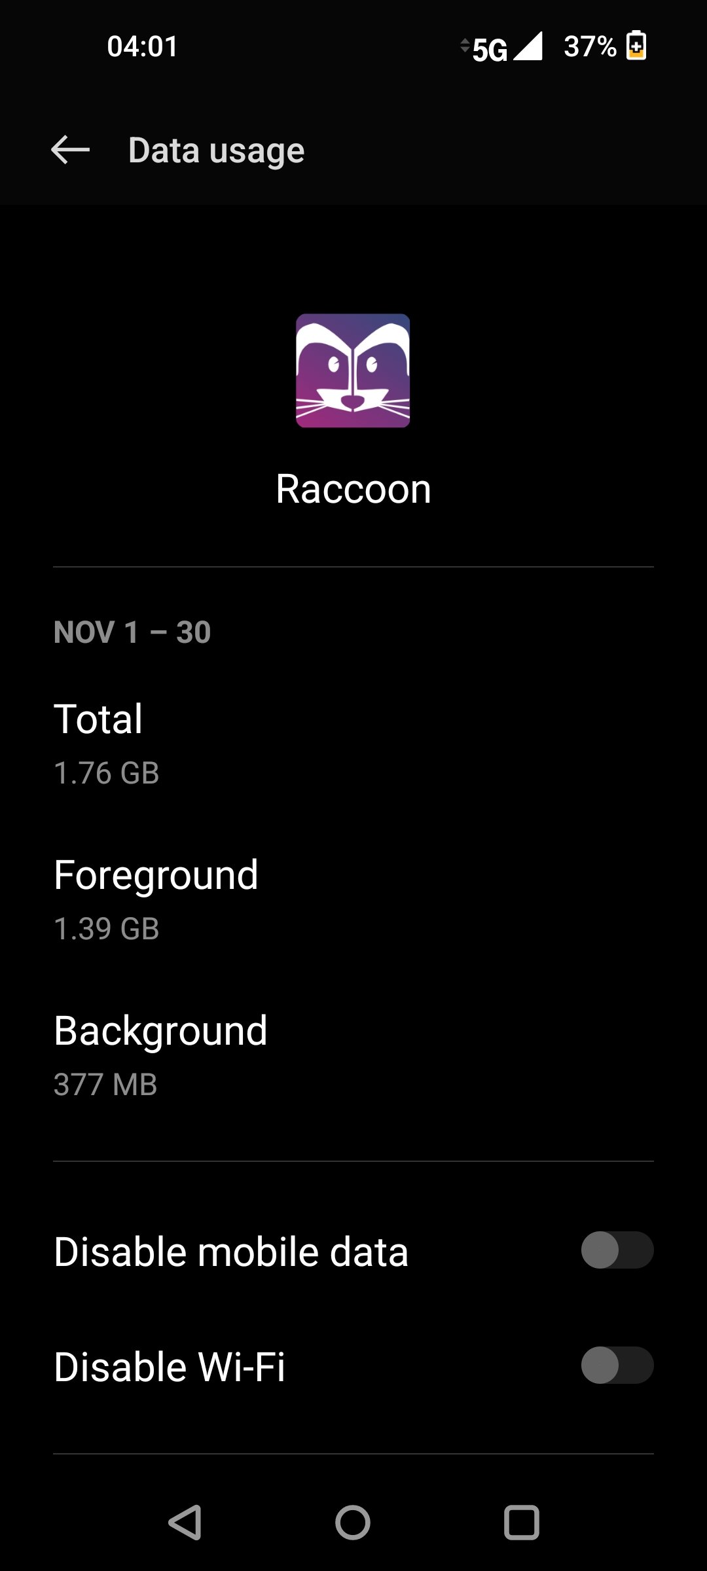
Task: Tap the Data usage page title
Action: [x=216, y=151]
